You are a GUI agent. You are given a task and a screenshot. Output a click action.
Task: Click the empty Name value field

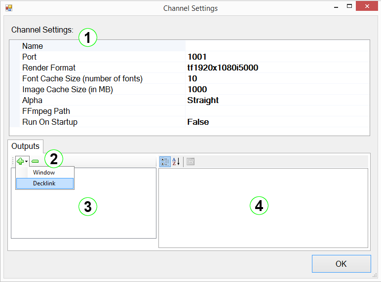(x=276, y=46)
